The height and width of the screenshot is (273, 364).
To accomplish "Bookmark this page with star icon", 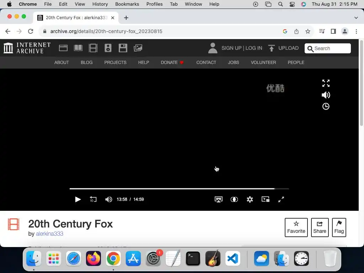I will point(307,31).
